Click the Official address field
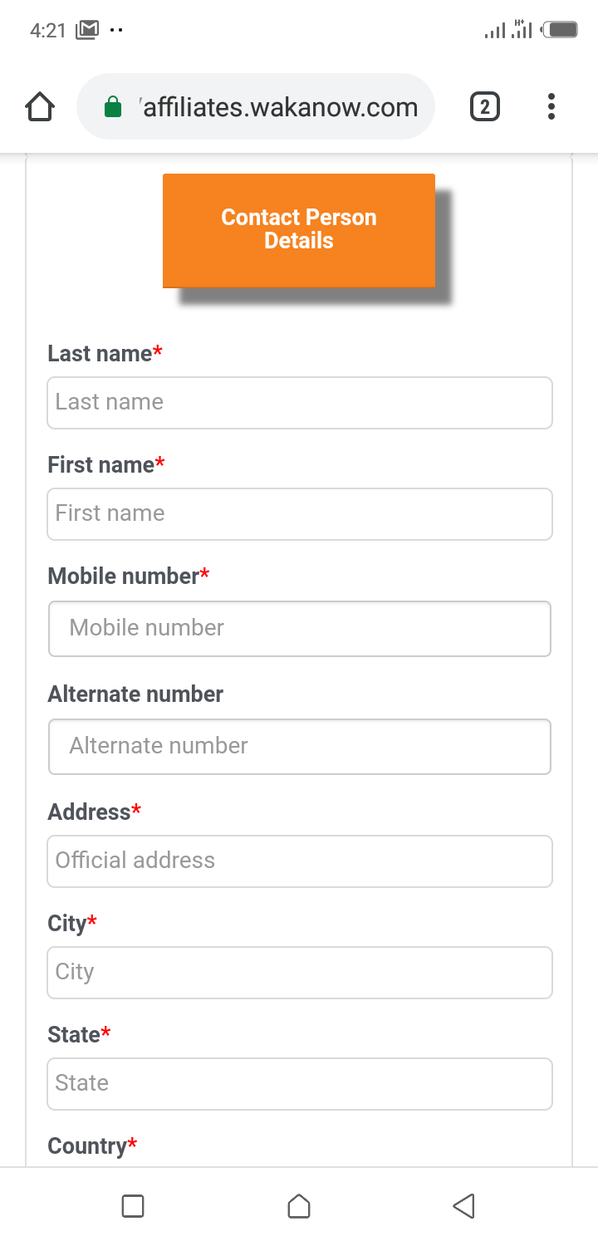The height and width of the screenshot is (1246, 598). click(299, 861)
